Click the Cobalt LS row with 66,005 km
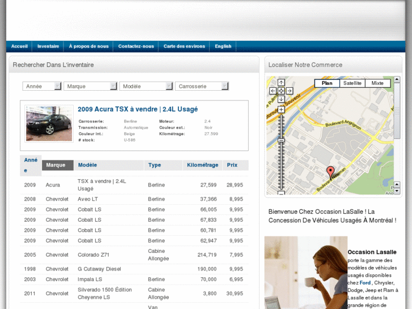Viewport: 412px width, 309px height. pos(134,210)
